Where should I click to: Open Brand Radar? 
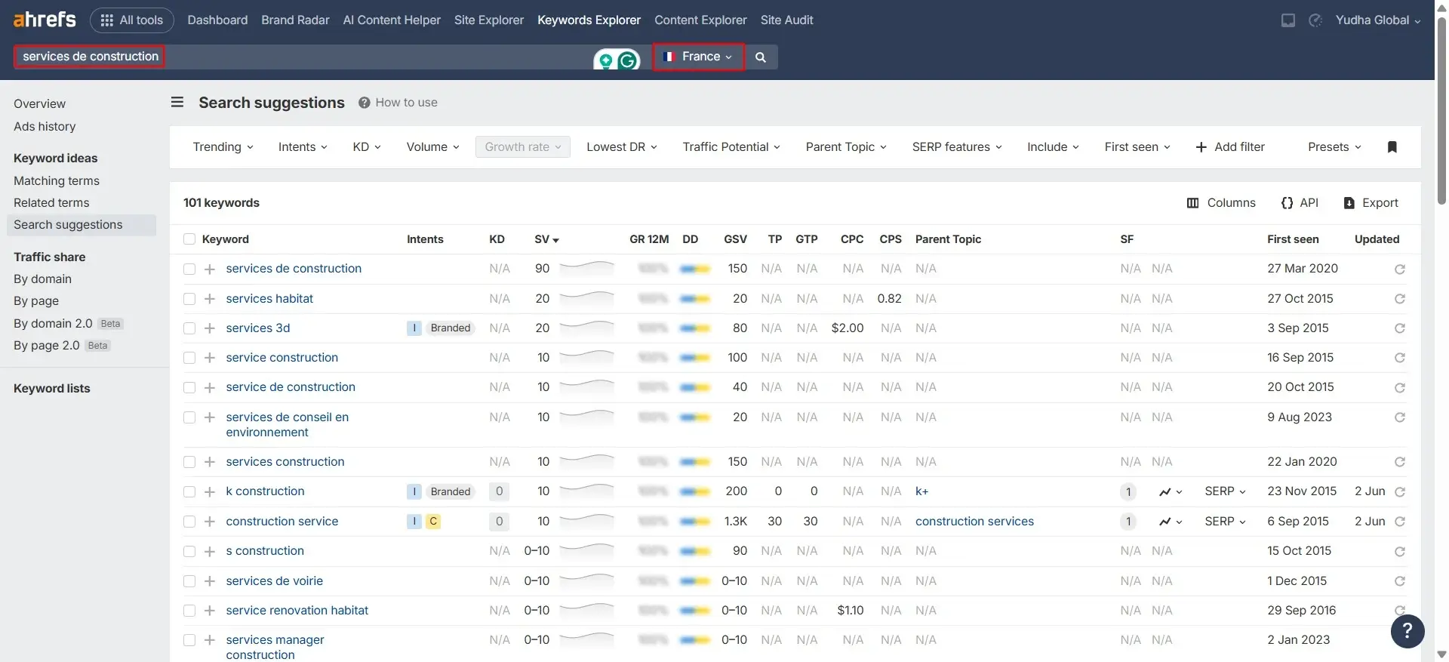point(295,20)
